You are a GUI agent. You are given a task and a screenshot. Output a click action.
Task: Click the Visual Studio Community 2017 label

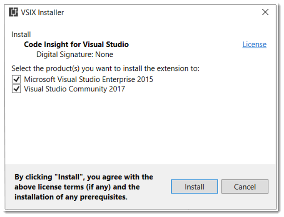pyautogui.click(x=74, y=89)
